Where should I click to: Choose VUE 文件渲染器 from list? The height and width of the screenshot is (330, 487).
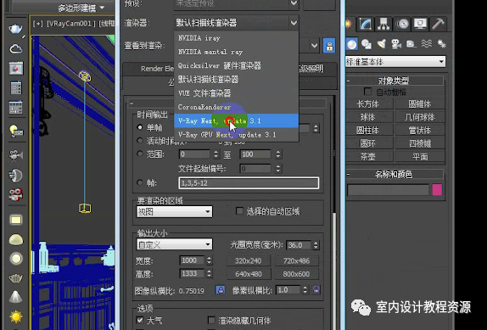click(x=236, y=93)
